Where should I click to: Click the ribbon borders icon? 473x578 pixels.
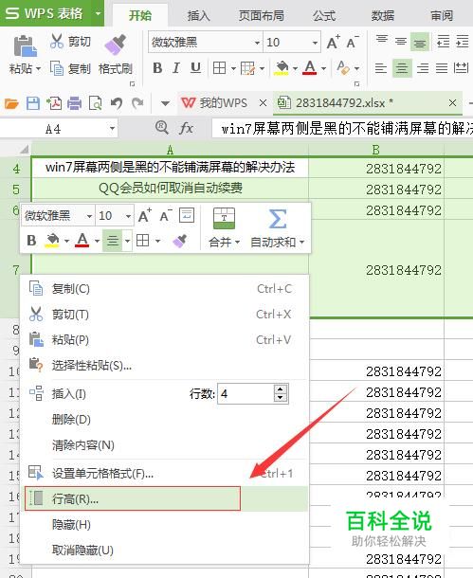click(x=219, y=68)
